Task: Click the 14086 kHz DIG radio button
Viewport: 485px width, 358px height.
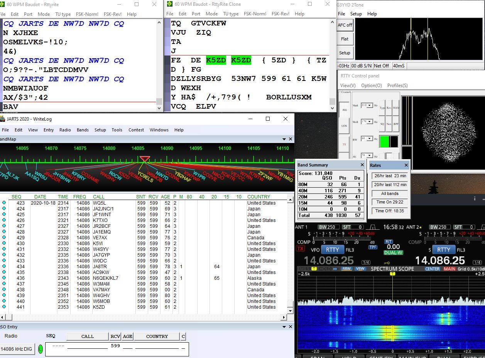Action: [17, 349]
